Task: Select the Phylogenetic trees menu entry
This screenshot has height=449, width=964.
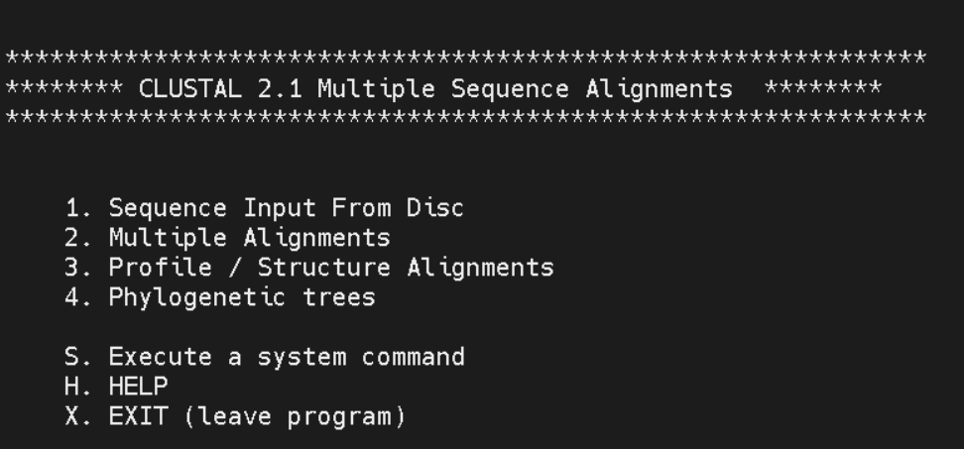Action: click(220, 297)
